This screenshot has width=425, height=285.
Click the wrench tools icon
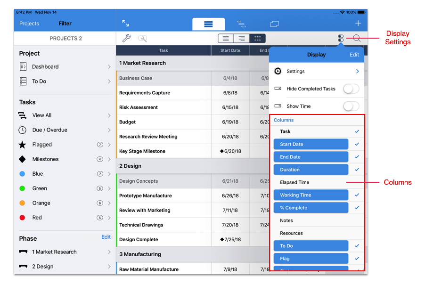coord(126,39)
